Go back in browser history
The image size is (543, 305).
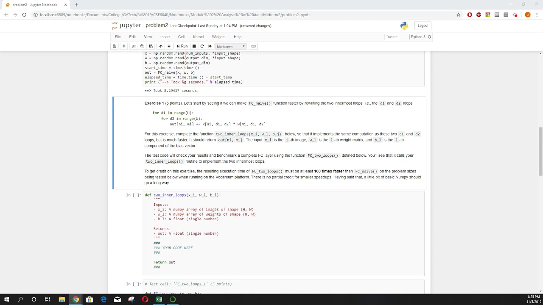6,14
